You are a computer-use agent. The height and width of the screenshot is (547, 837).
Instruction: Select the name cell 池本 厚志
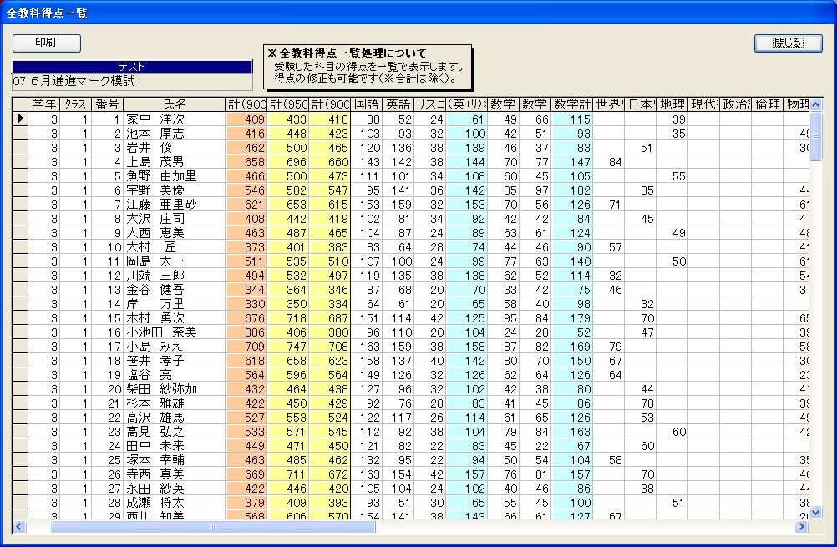(174, 134)
